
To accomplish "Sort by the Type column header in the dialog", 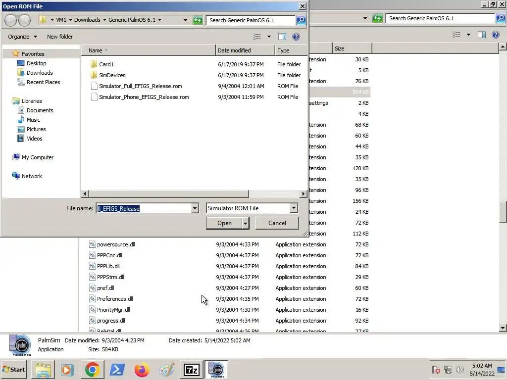I will 291,50.
